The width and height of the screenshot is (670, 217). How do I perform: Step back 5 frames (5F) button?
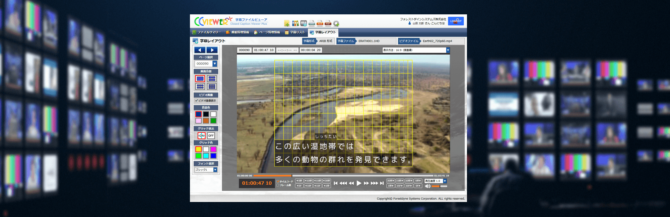tap(299, 186)
